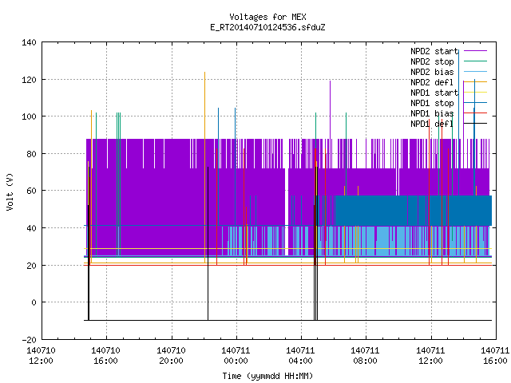Click the 'Time (yymmdd HH:MM)' x-axis label
511x383 pixels.
point(267,376)
